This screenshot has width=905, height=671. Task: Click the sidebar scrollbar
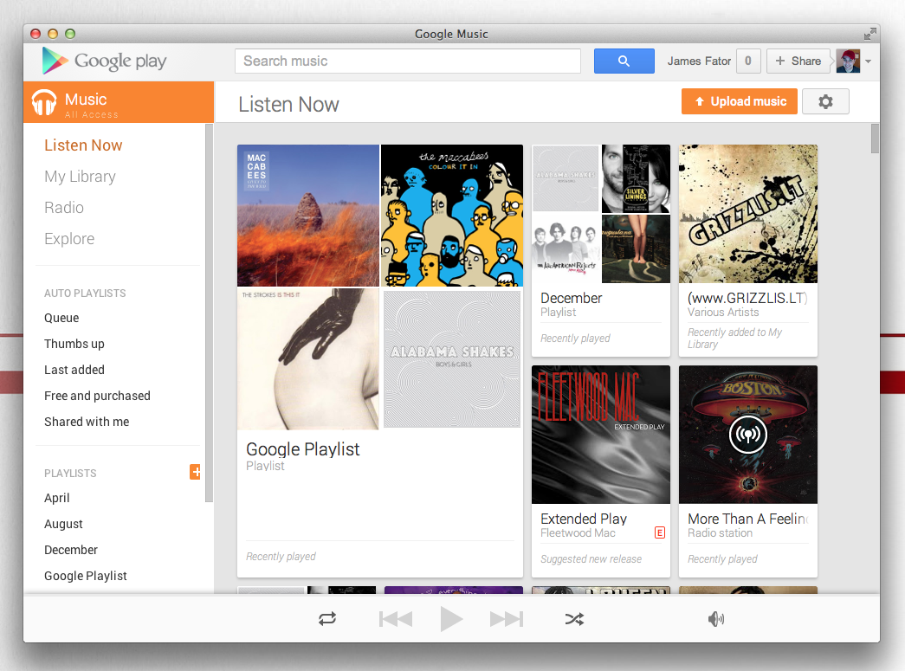pyautogui.click(x=209, y=313)
